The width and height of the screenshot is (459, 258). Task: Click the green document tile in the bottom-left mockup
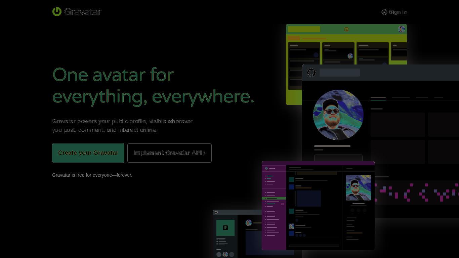coord(225,228)
